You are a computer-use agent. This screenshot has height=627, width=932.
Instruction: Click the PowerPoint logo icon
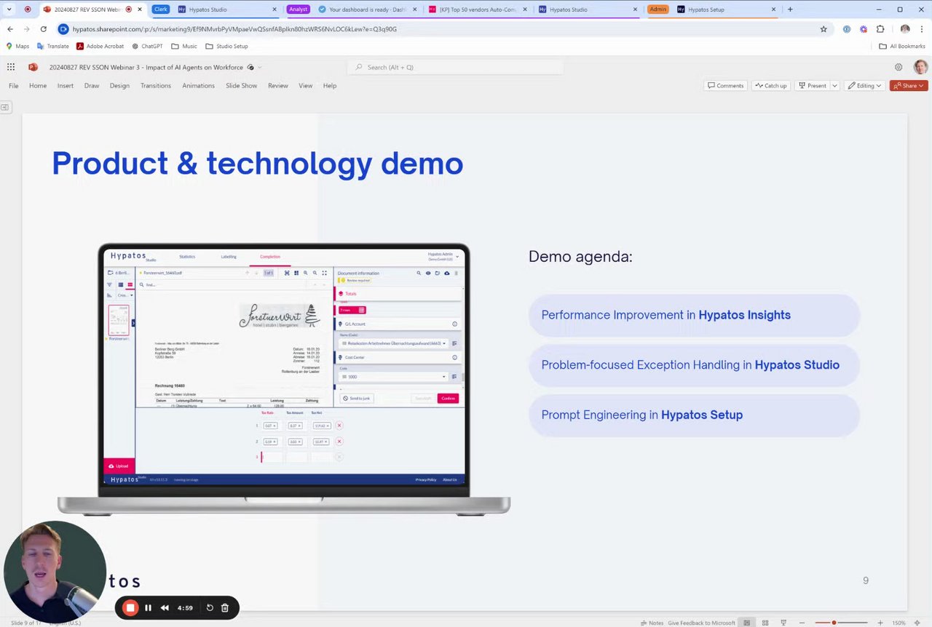(x=33, y=67)
